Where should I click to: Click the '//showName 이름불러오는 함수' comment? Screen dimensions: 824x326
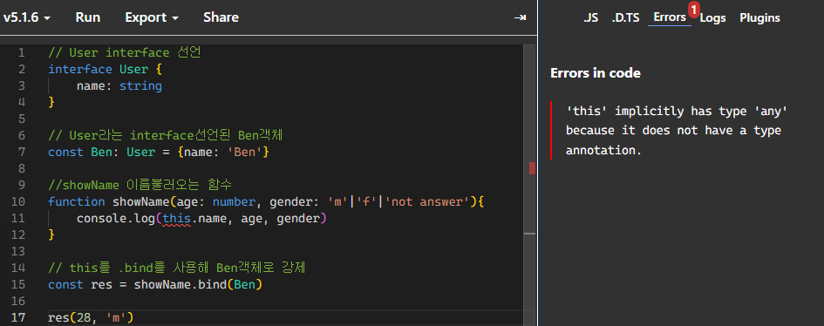click(140, 186)
